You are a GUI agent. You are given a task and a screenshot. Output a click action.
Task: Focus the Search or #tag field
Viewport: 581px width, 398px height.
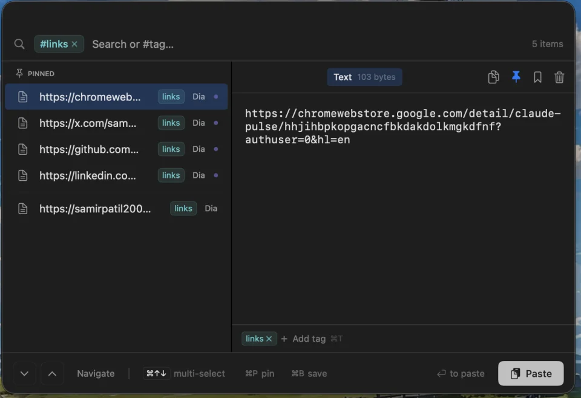click(133, 44)
